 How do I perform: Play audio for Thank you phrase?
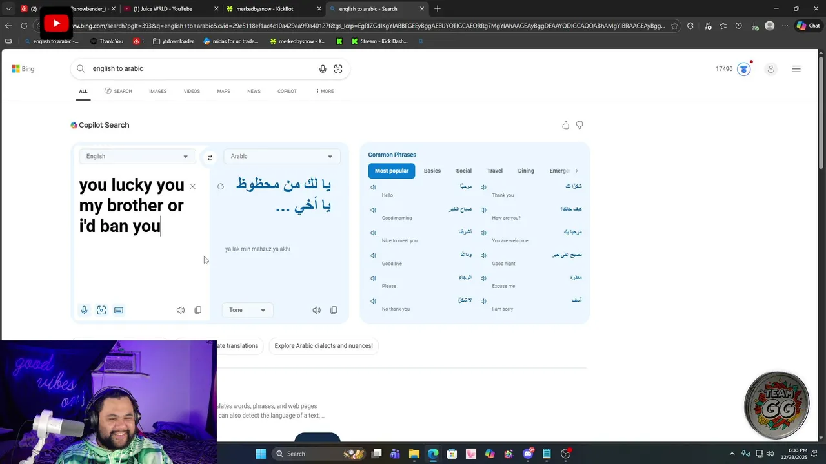pos(483,187)
